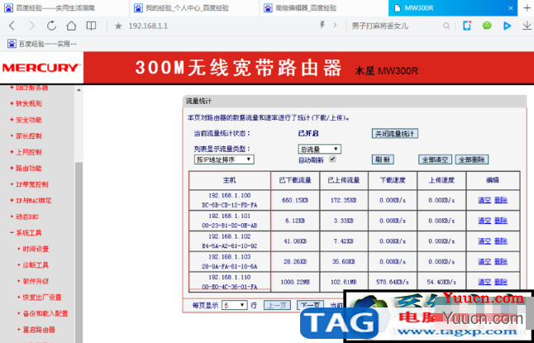Click the address bar showing 192.168.1.1
The height and width of the screenshot is (343, 534).
click(x=218, y=26)
